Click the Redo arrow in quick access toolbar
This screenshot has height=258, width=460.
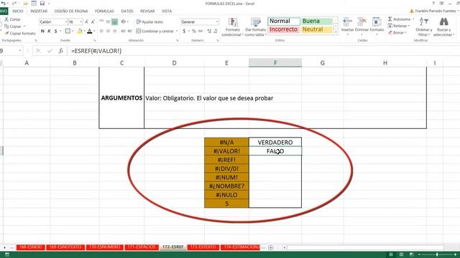coord(14,3)
